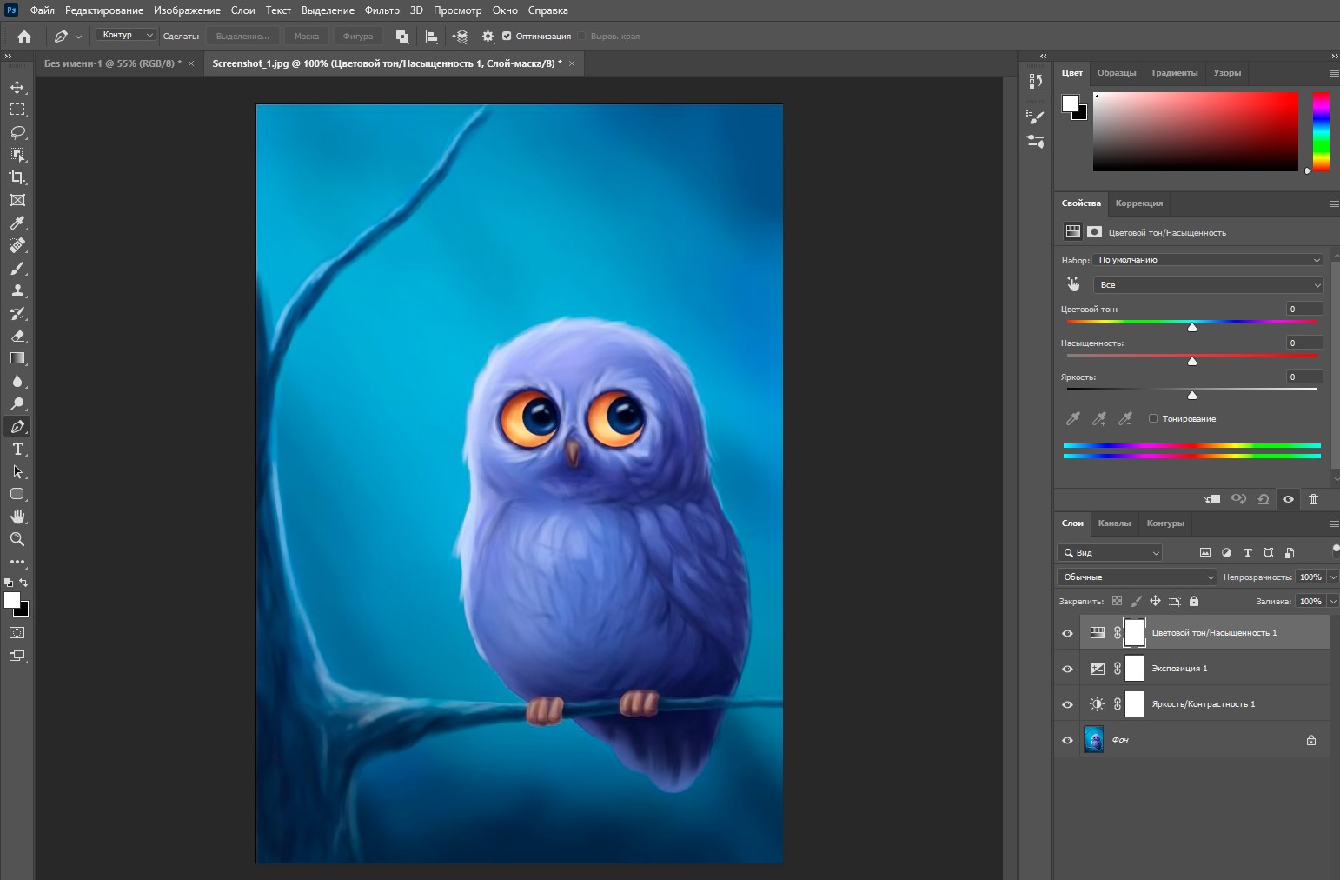1340x880 pixels.
Task: Uncheck the Оптимизация checkbox
Action: point(507,37)
